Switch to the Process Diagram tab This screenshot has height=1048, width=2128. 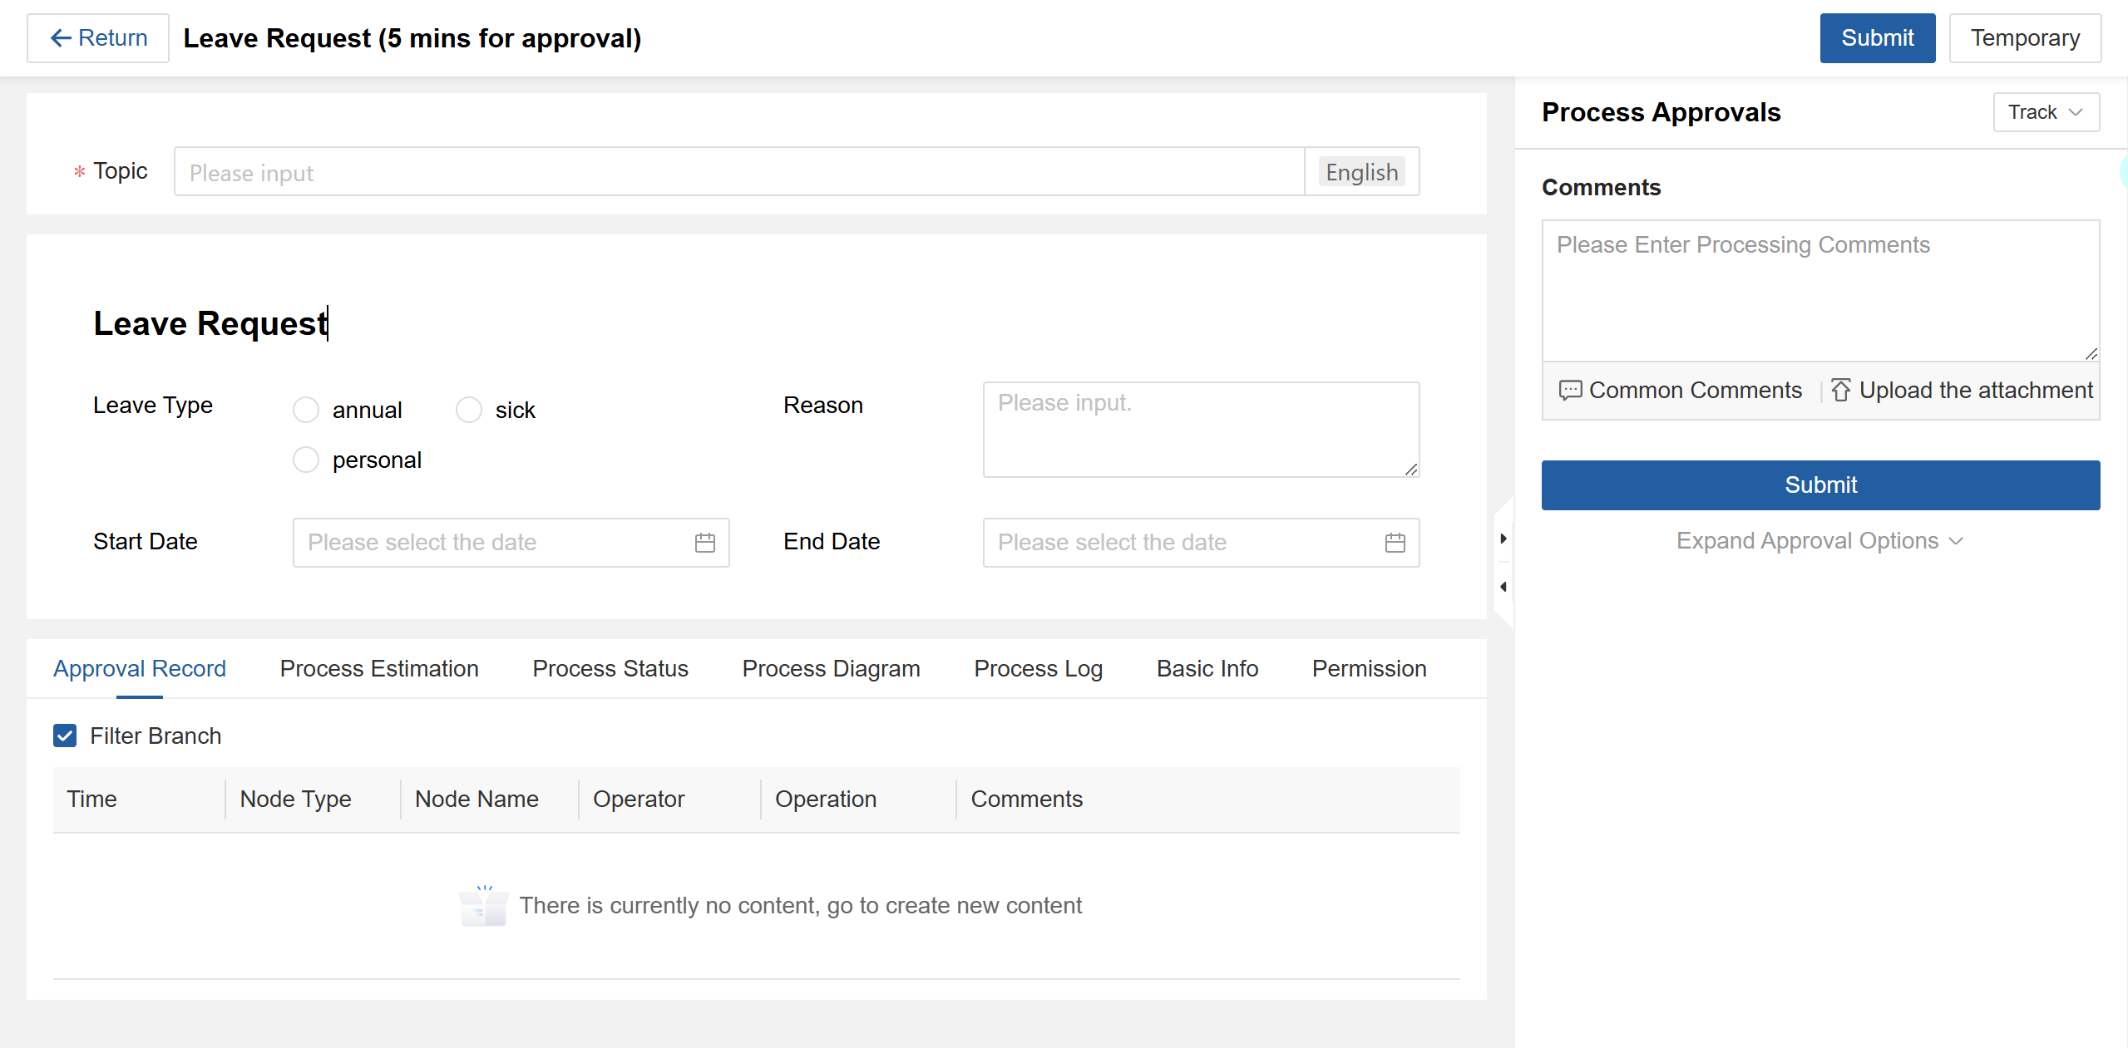point(831,668)
